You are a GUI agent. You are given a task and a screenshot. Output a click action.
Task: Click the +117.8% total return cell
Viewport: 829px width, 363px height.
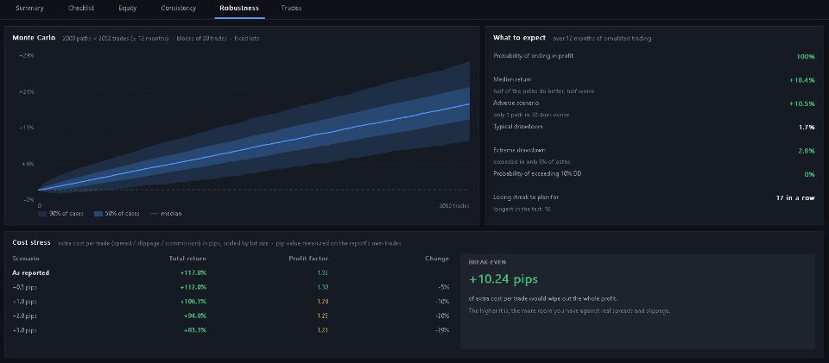pos(193,272)
